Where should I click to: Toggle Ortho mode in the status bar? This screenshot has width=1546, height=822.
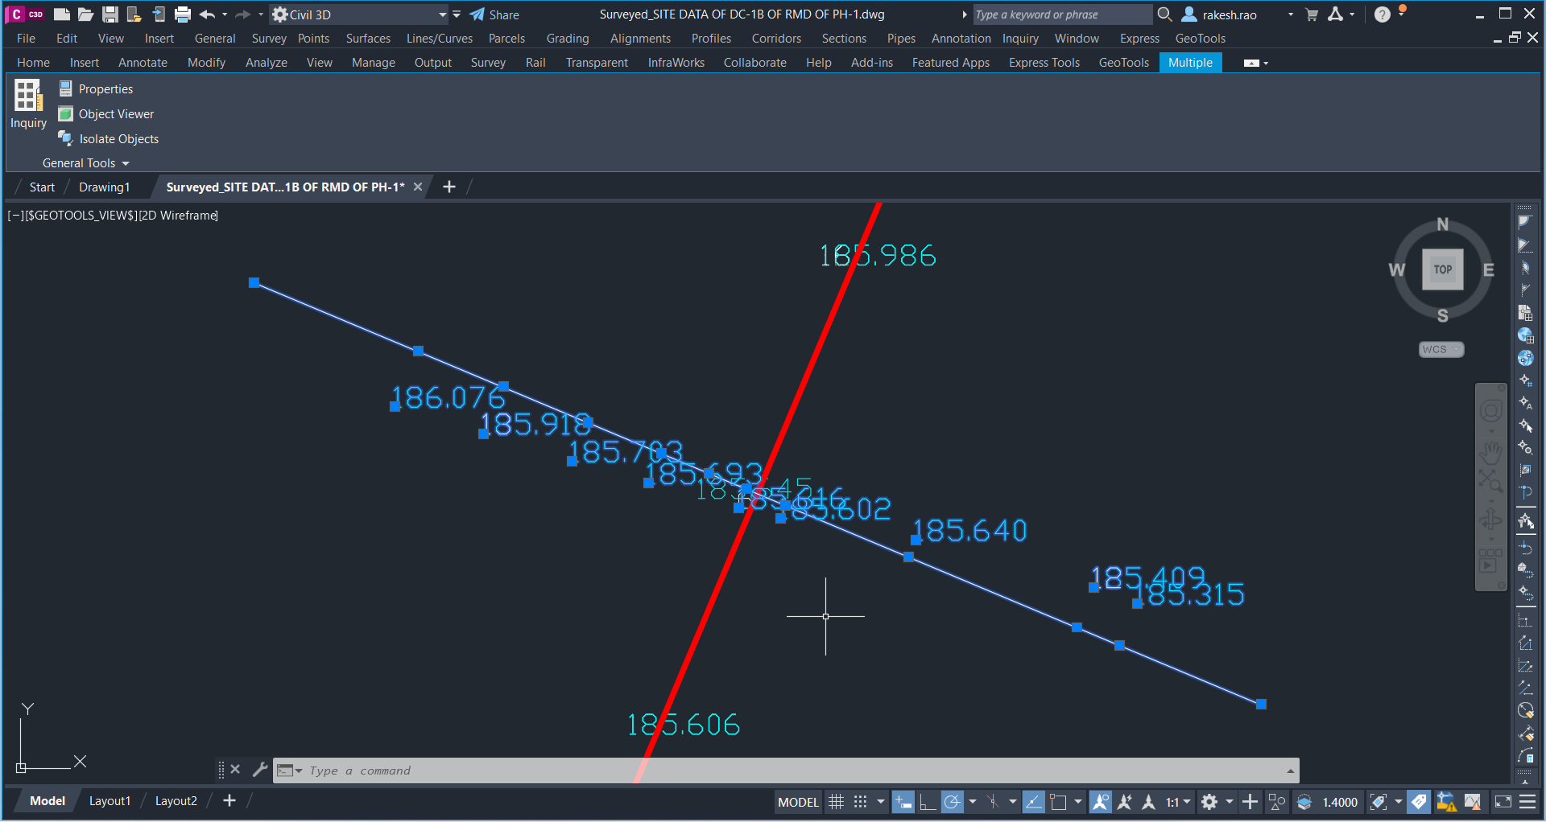pyautogui.click(x=928, y=801)
